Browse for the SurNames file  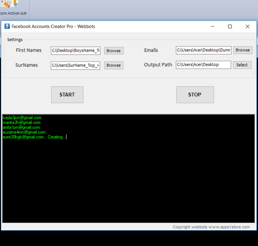pos(114,65)
